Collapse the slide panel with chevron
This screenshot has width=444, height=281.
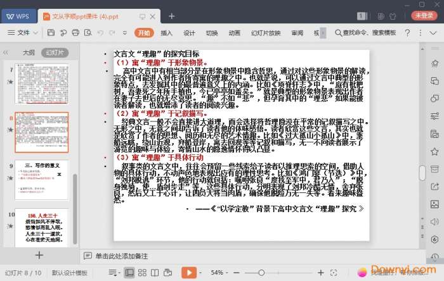coord(7,53)
